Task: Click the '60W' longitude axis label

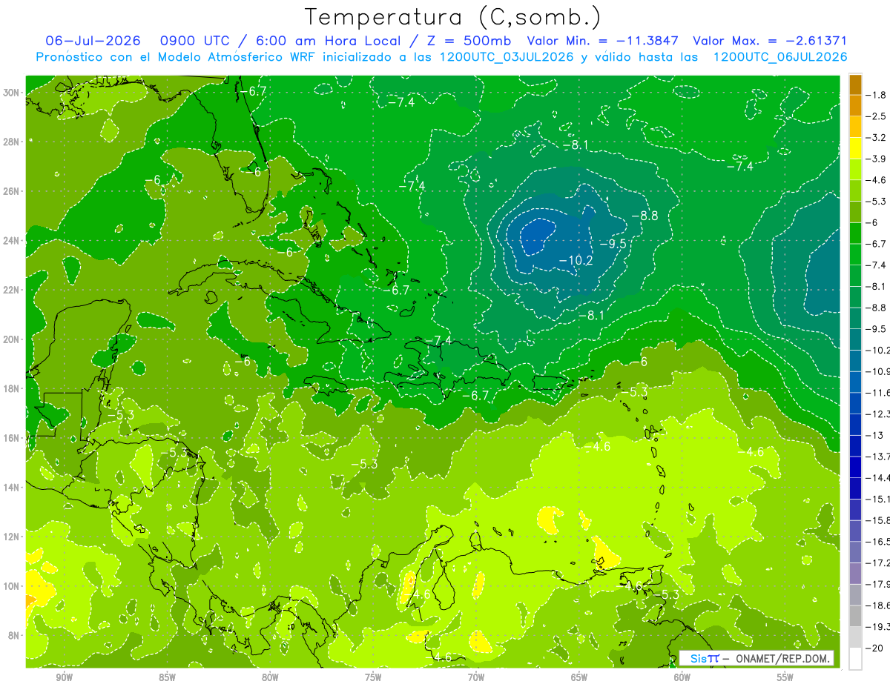Action: [682, 677]
